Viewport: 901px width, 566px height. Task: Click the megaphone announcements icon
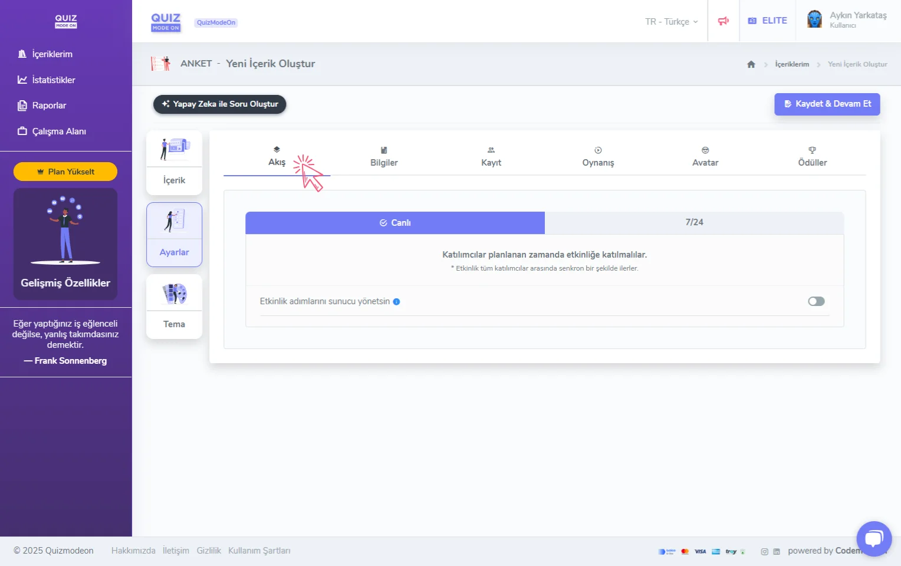[x=723, y=21]
